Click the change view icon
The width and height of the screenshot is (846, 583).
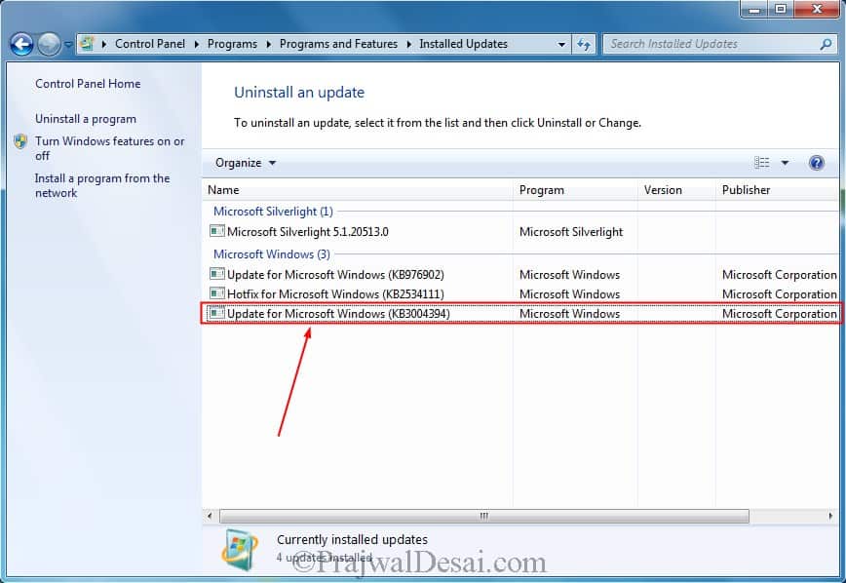pos(762,163)
